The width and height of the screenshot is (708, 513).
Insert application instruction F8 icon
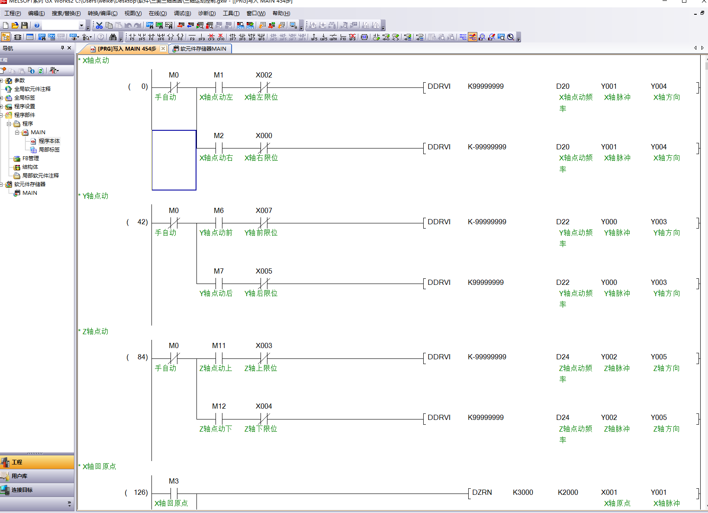[x=180, y=37]
